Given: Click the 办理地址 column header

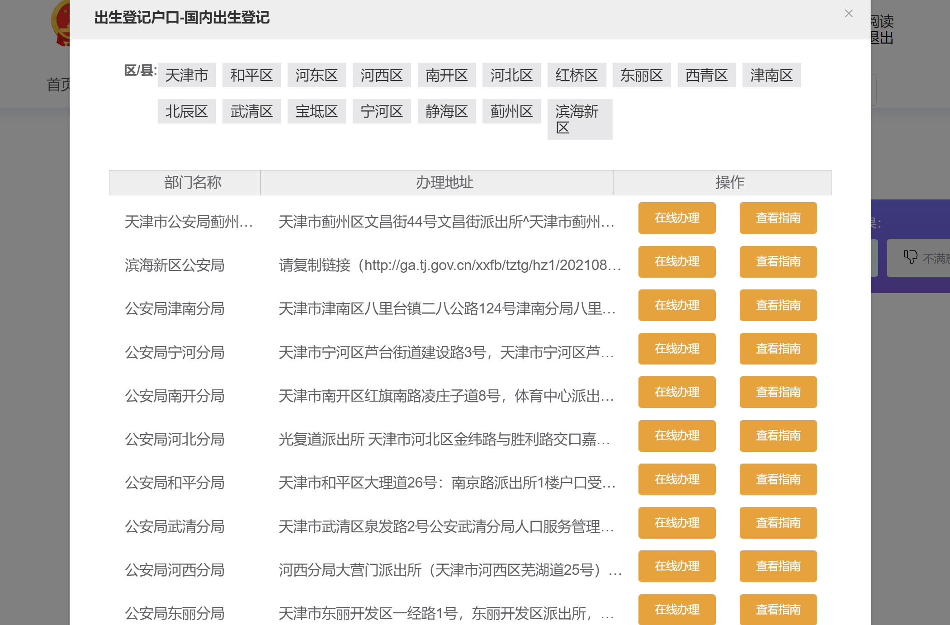Looking at the screenshot, I should click(x=444, y=183).
